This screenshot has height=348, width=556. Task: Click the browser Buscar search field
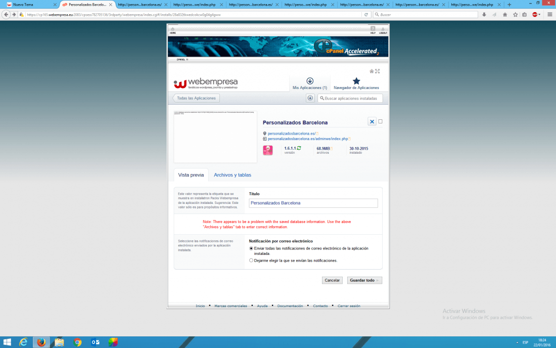[x=426, y=15]
